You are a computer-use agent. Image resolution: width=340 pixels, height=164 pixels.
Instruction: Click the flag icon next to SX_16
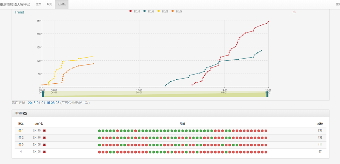[44, 138]
